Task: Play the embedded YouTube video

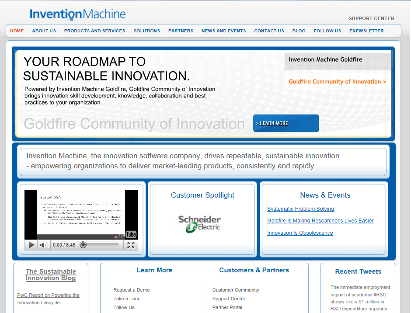Action: (31, 245)
